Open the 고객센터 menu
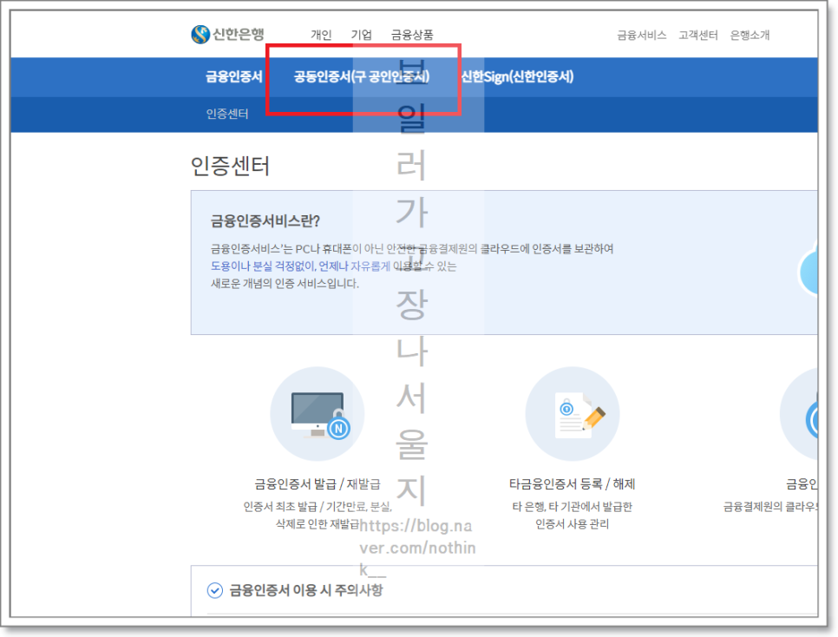The image size is (838, 637). (x=698, y=36)
